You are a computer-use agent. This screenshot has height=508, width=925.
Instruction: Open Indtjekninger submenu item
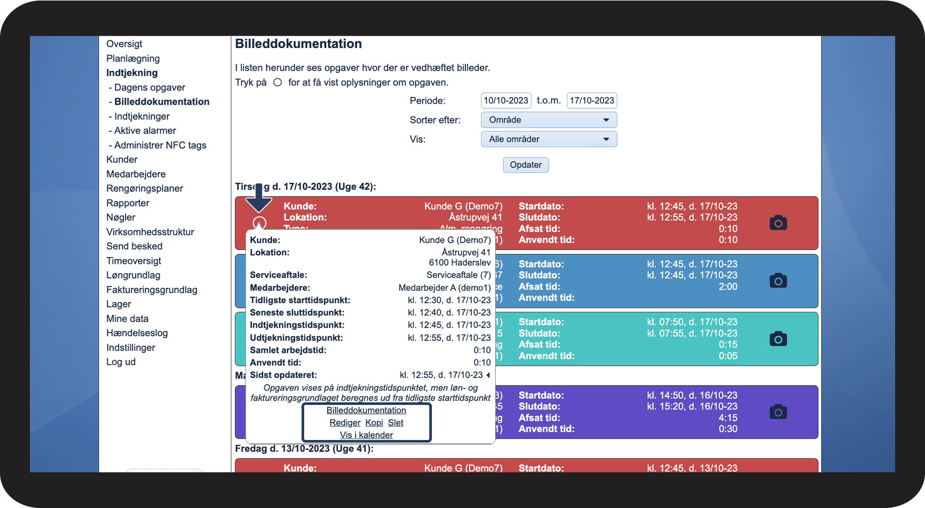(x=142, y=116)
